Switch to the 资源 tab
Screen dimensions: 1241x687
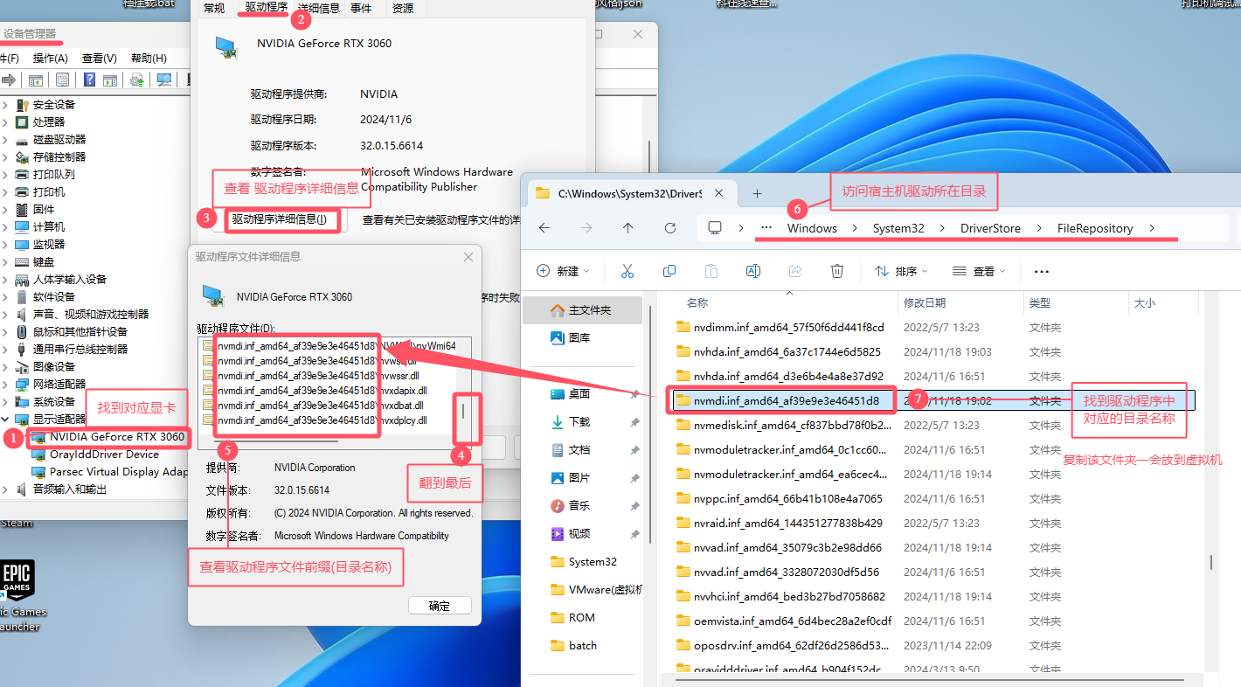[x=403, y=8]
